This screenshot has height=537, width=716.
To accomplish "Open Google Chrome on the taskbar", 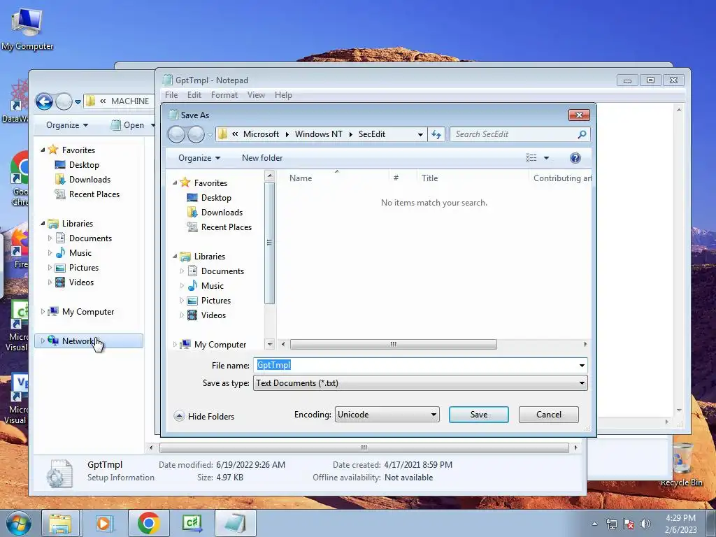I will click(x=148, y=523).
